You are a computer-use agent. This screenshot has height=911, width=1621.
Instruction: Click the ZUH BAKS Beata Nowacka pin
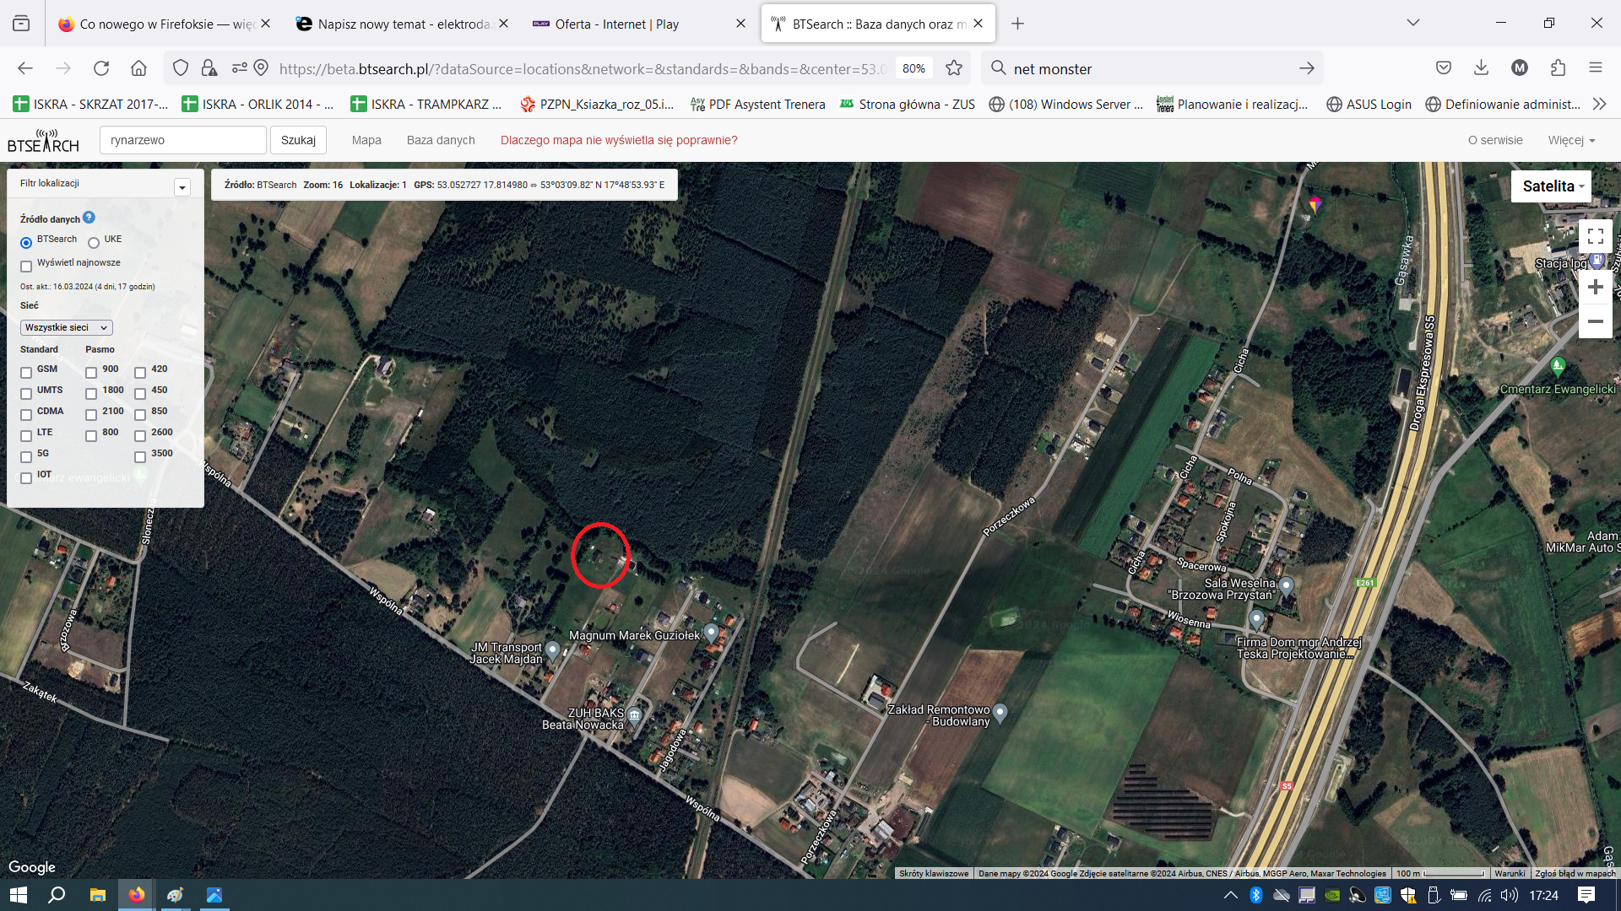click(634, 716)
